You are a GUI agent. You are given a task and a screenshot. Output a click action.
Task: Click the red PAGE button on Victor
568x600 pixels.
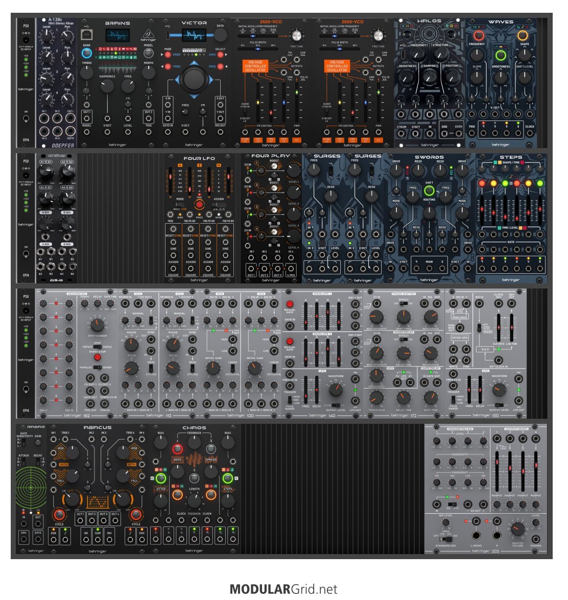pyautogui.click(x=168, y=55)
